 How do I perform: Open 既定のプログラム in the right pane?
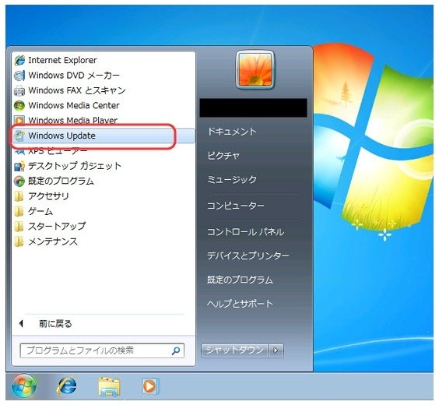pos(240,280)
